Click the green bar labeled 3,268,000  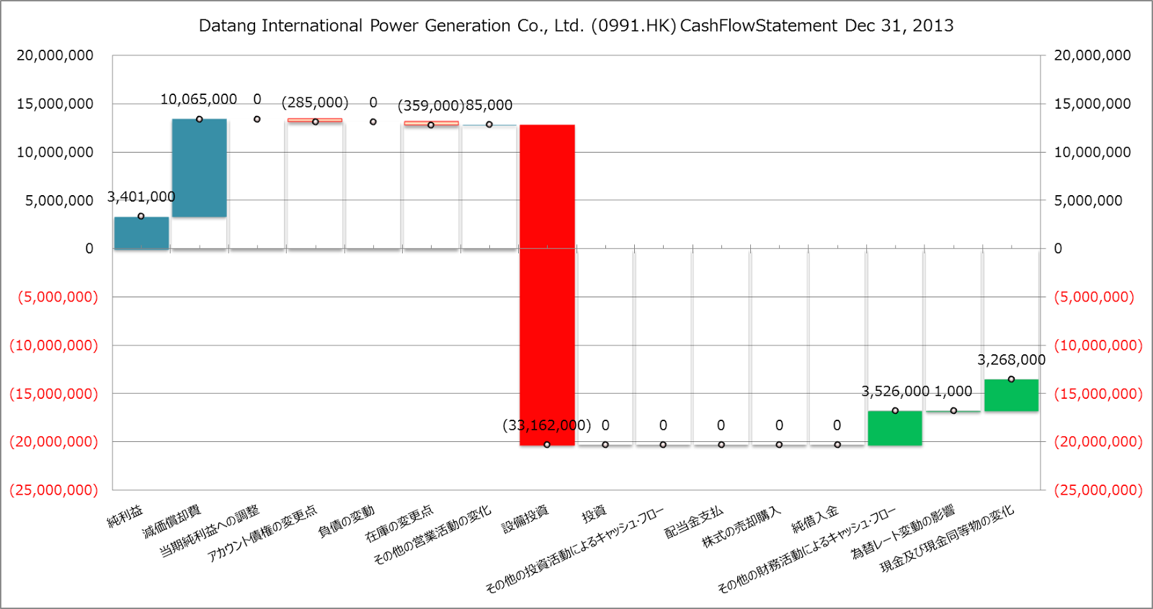[1011, 395]
